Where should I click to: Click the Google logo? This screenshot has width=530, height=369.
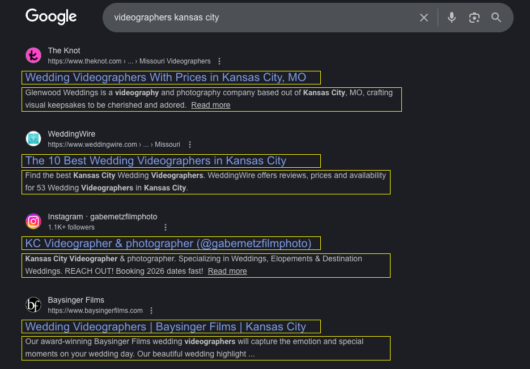pyautogui.click(x=51, y=17)
